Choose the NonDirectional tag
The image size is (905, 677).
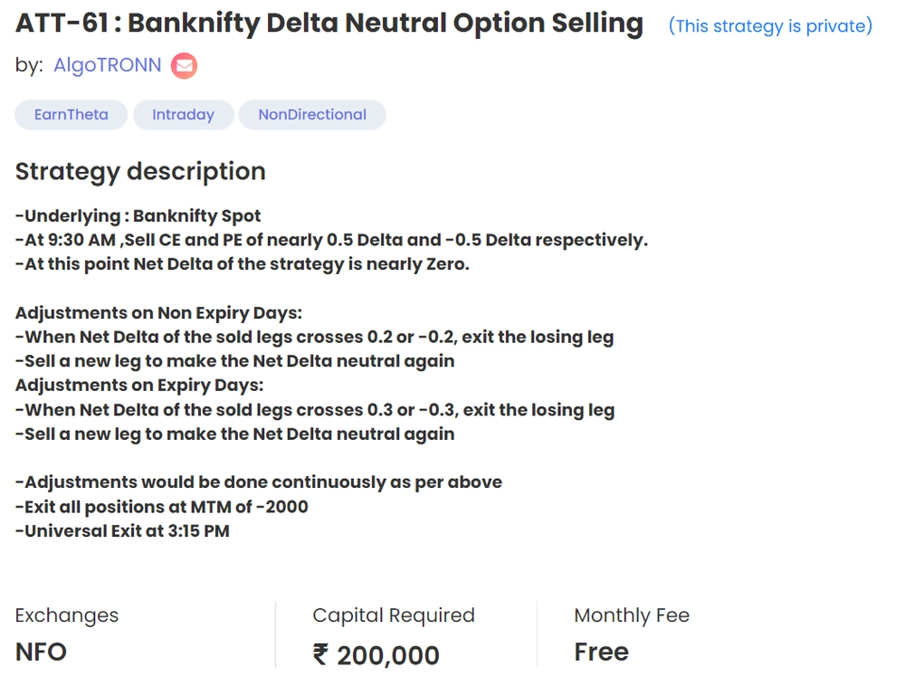312,114
